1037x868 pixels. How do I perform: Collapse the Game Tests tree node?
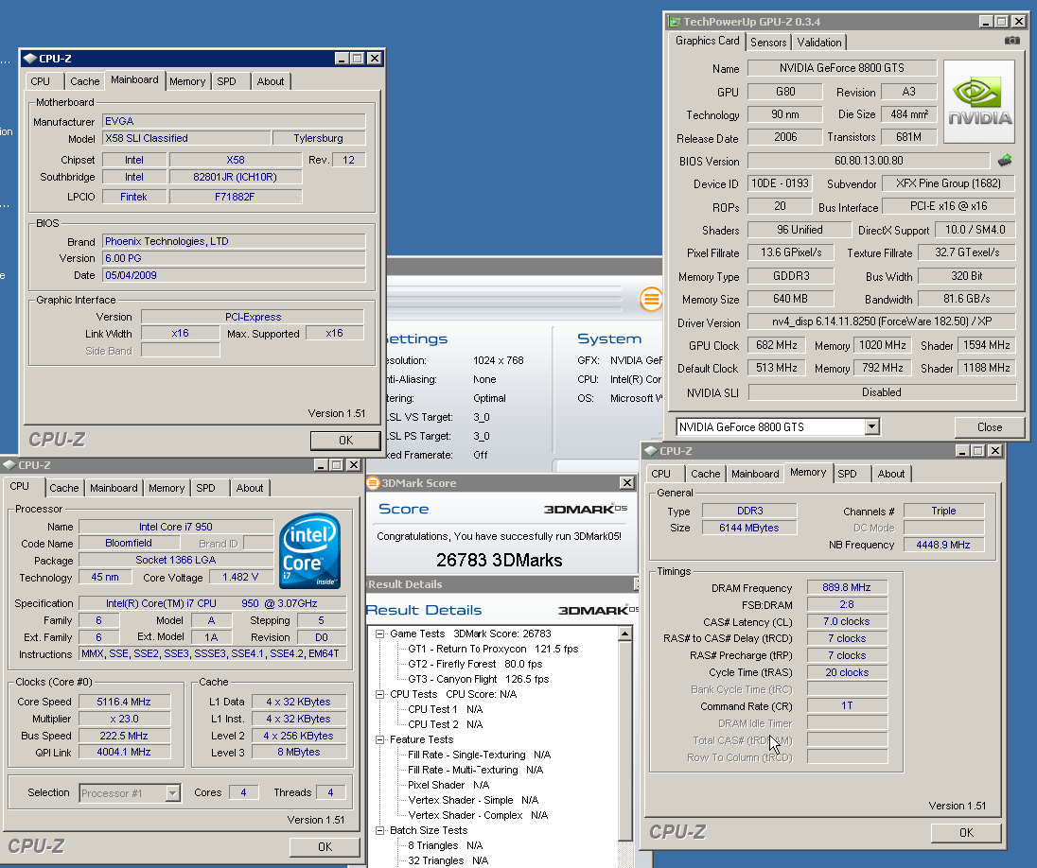(380, 634)
